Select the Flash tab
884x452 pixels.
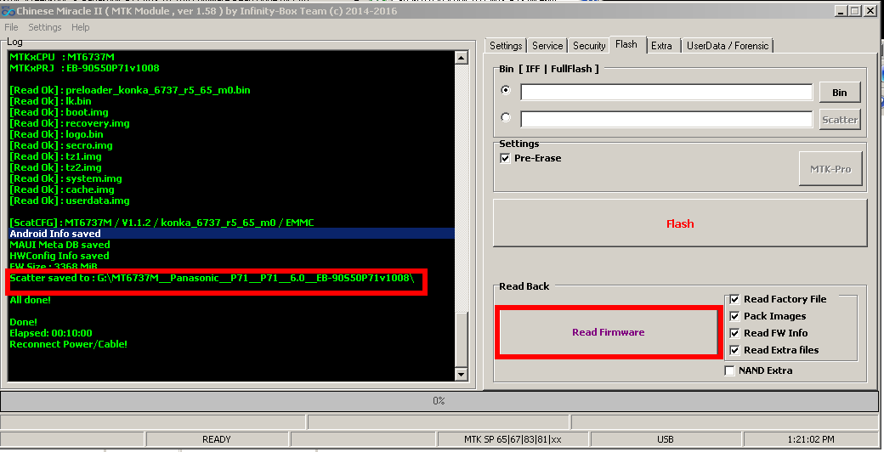(x=626, y=44)
